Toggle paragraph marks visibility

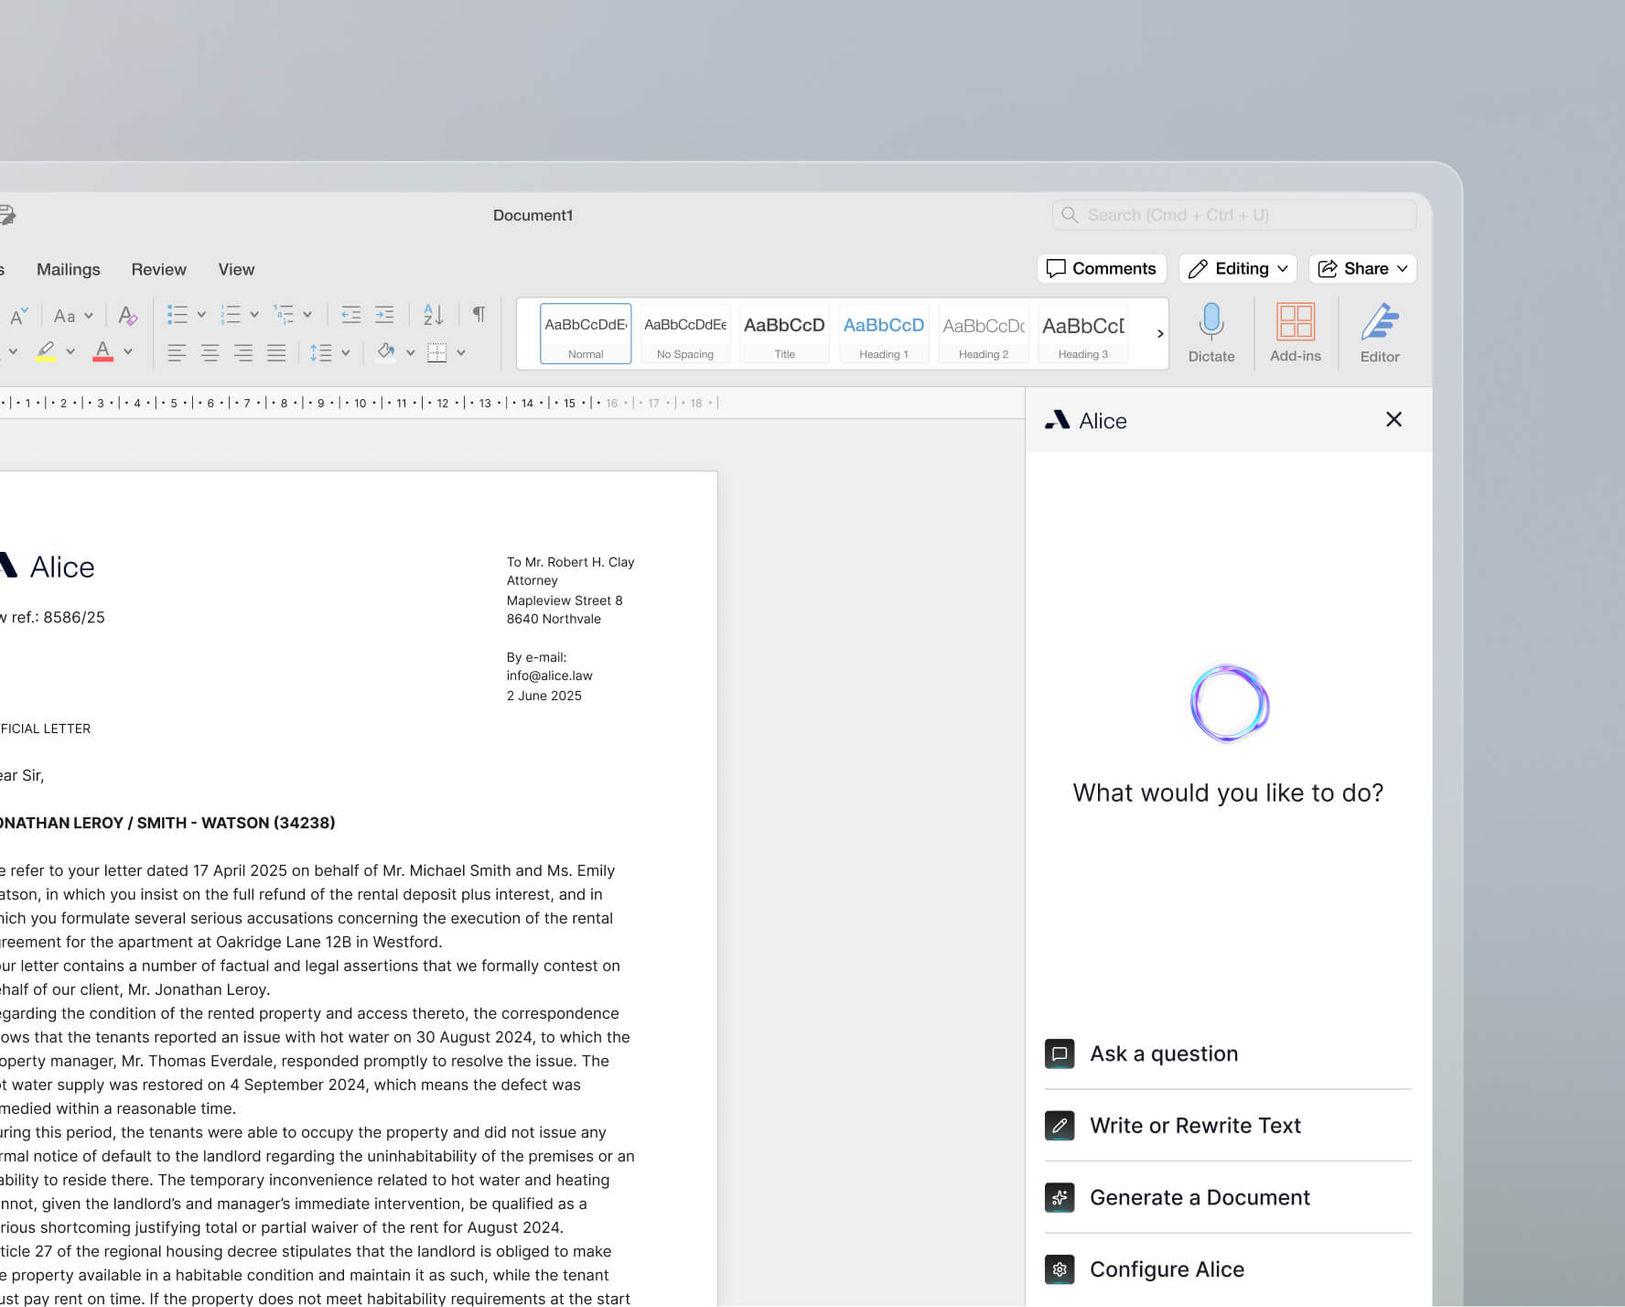pyautogui.click(x=479, y=315)
